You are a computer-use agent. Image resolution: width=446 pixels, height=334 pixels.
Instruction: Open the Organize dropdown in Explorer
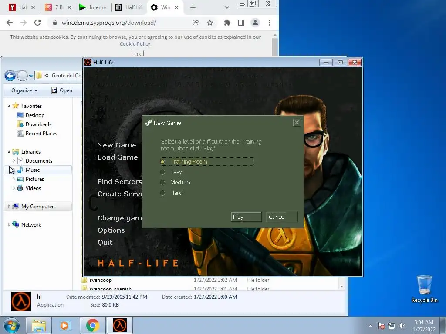pyautogui.click(x=24, y=90)
